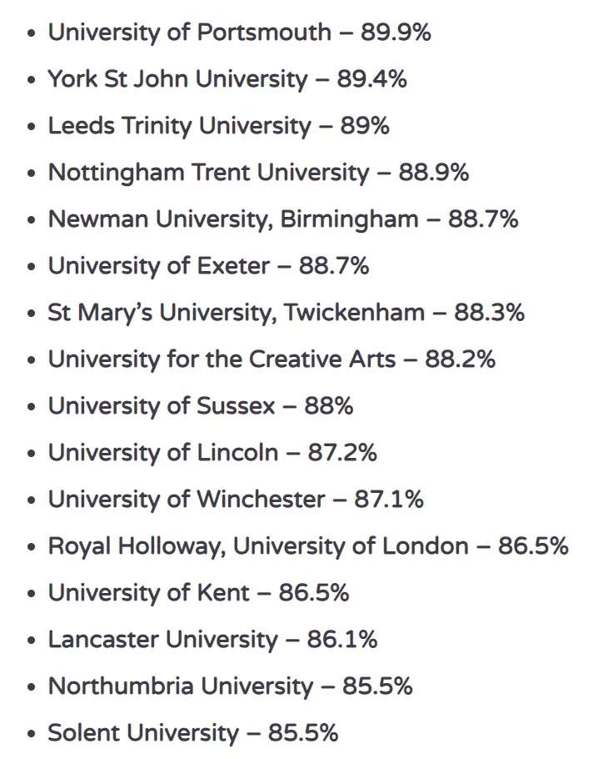Select Royal Holloway, University of London
Image resolution: width=603 pixels, height=759 pixels.
click(x=308, y=546)
